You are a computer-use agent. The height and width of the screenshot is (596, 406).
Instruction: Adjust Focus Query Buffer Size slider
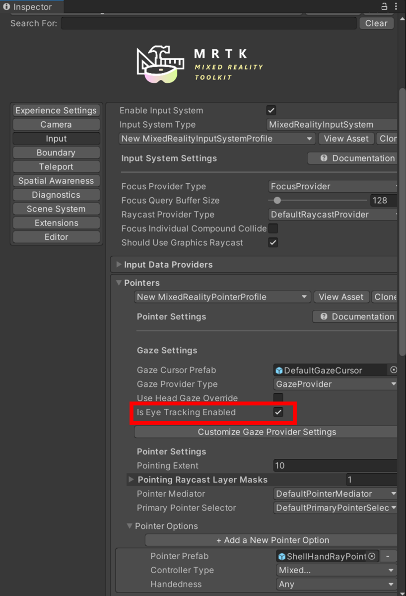point(318,201)
